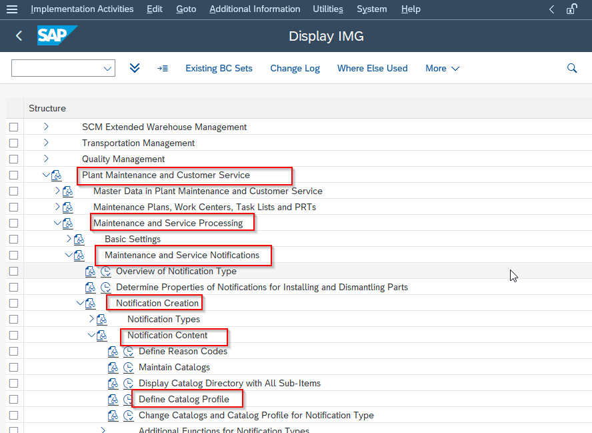Select the Define Catalog Profile row checkbox
Viewport: 592px width, 433px height.
point(13,400)
